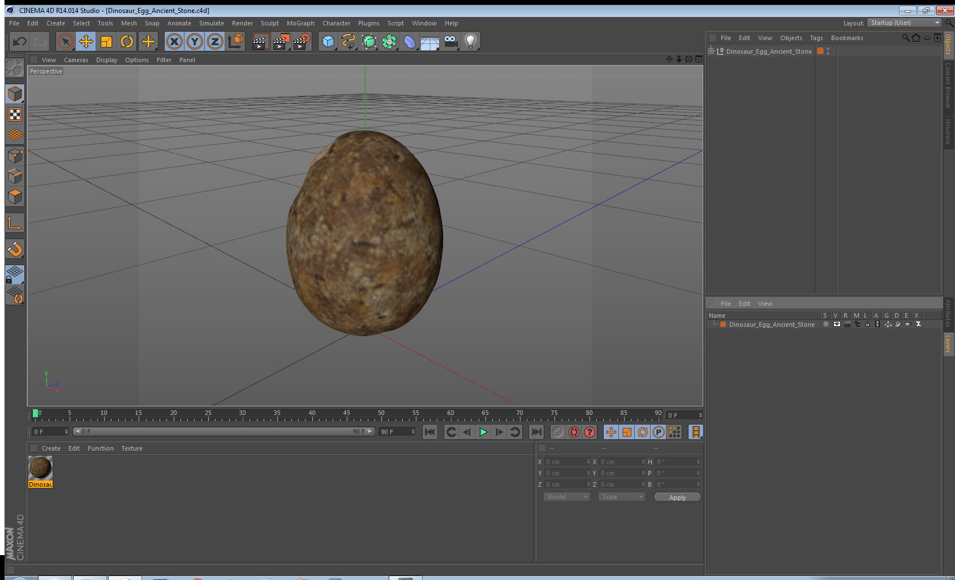
Task: Toggle Solo dot for Dinosaur_Egg layer
Action: click(x=826, y=324)
